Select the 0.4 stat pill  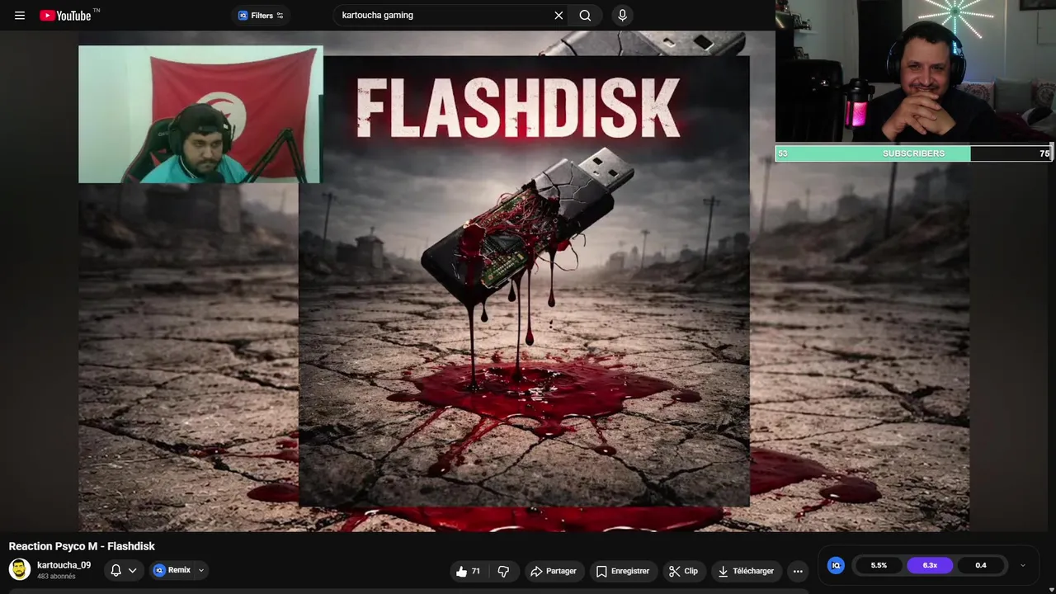[981, 565]
